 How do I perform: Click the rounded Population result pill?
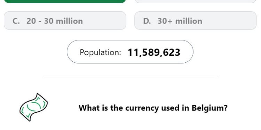click(x=130, y=52)
